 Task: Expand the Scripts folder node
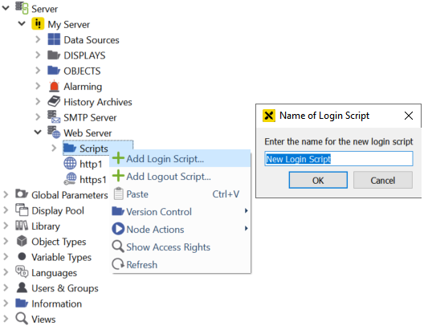pyautogui.click(x=54, y=148)
